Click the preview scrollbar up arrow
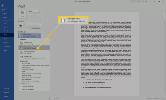The width and height of the screenshot is (166, 100). (164, 11)
